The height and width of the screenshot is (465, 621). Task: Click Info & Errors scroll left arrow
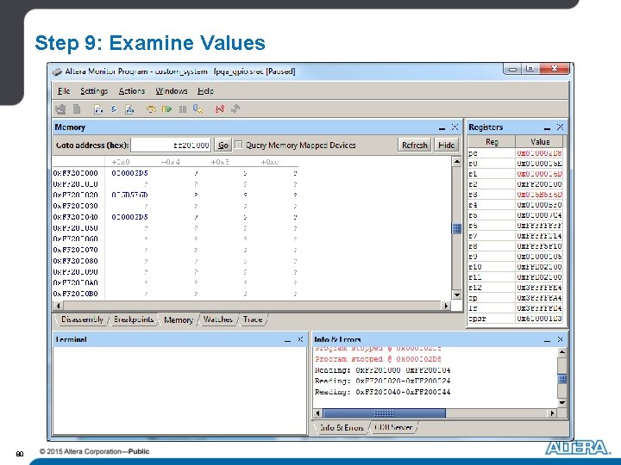pyautogui.click(x=317, y=413)
